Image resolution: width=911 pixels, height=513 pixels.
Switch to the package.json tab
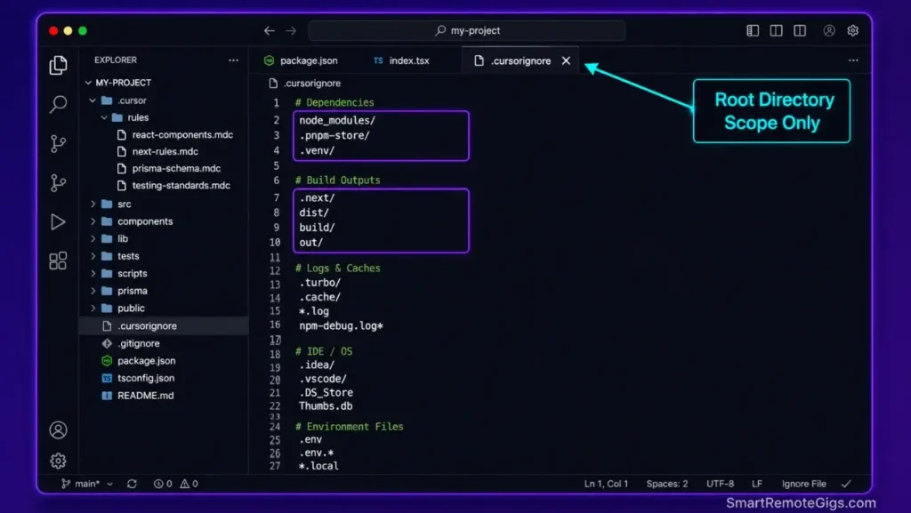[301, 61]
